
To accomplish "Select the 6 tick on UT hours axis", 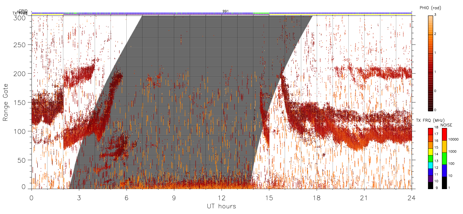I will [126, 197].
